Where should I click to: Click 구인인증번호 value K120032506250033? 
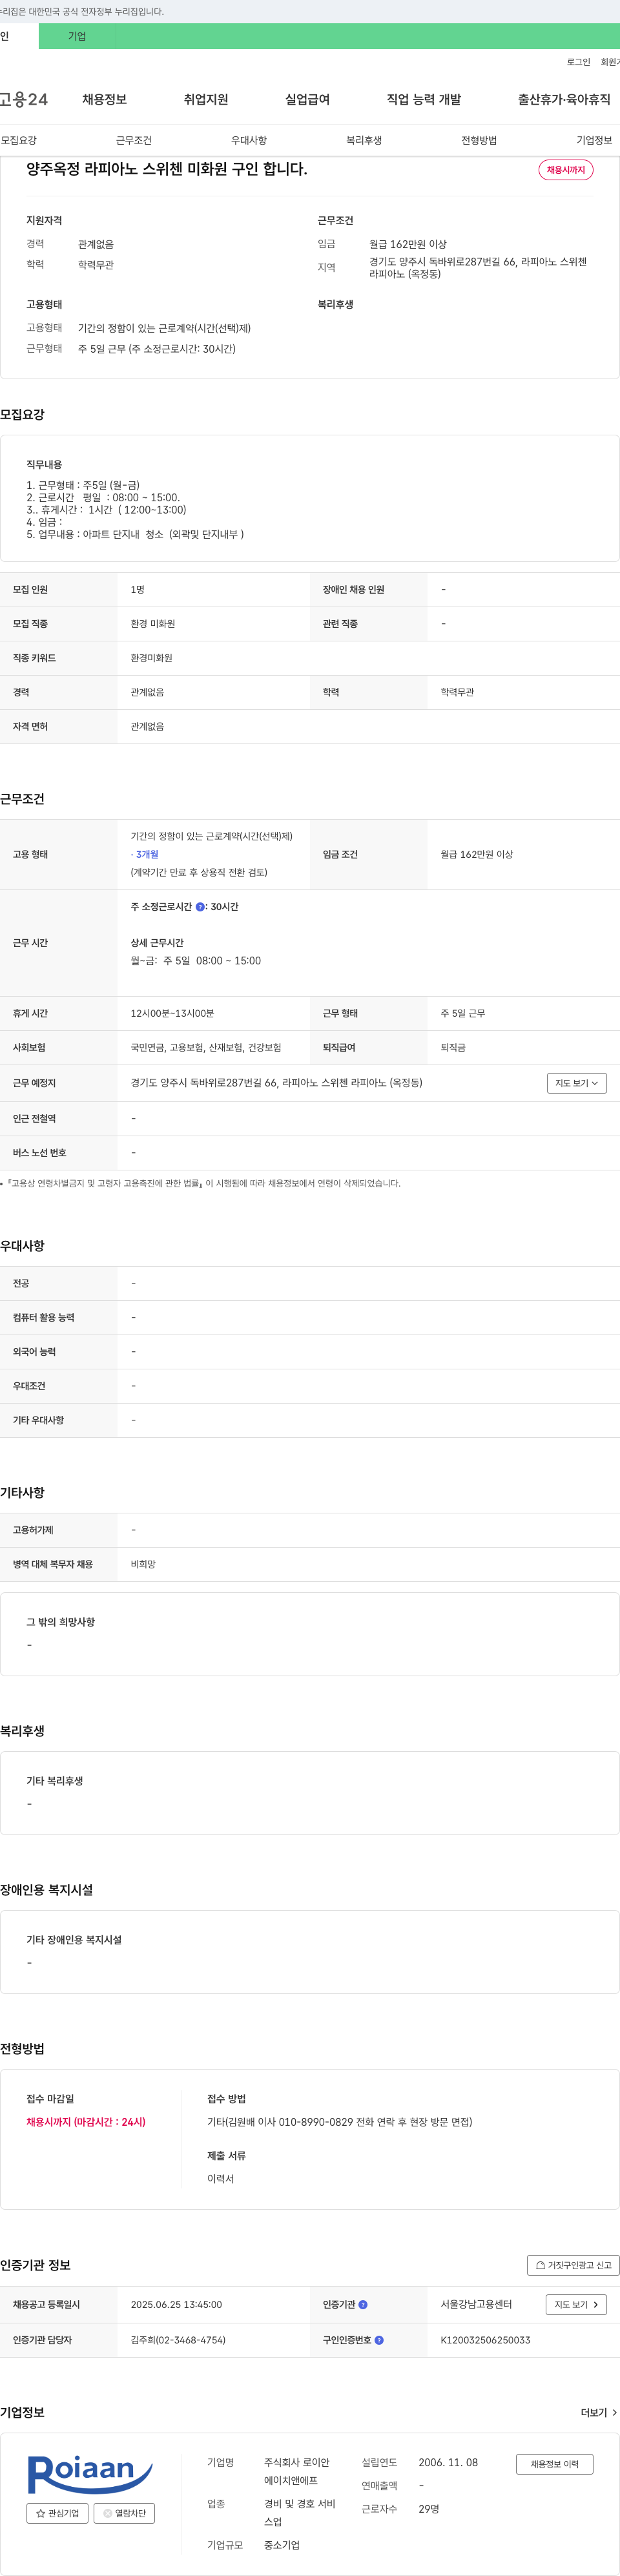coord(485,2340)
